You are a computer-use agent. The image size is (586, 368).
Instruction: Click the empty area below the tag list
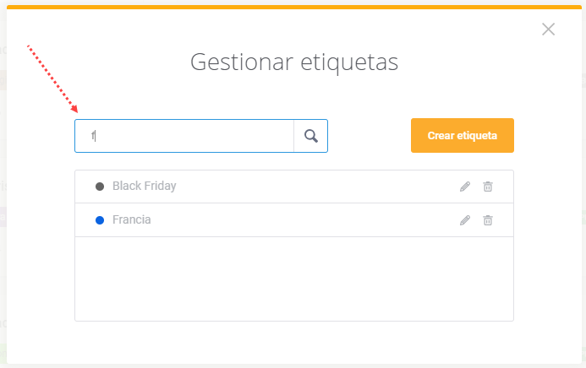point(294,279)
